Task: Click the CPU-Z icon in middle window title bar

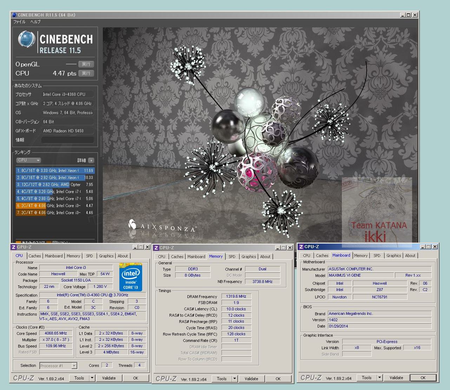Action: click(156, 248)
